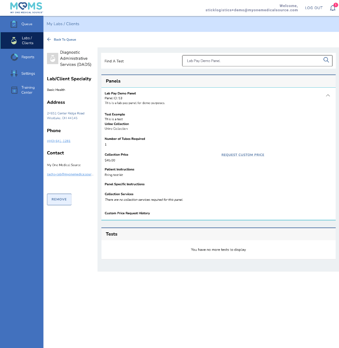The image size is (339, 348).
Task: Click LOG OUT
Action: [314, 8]
